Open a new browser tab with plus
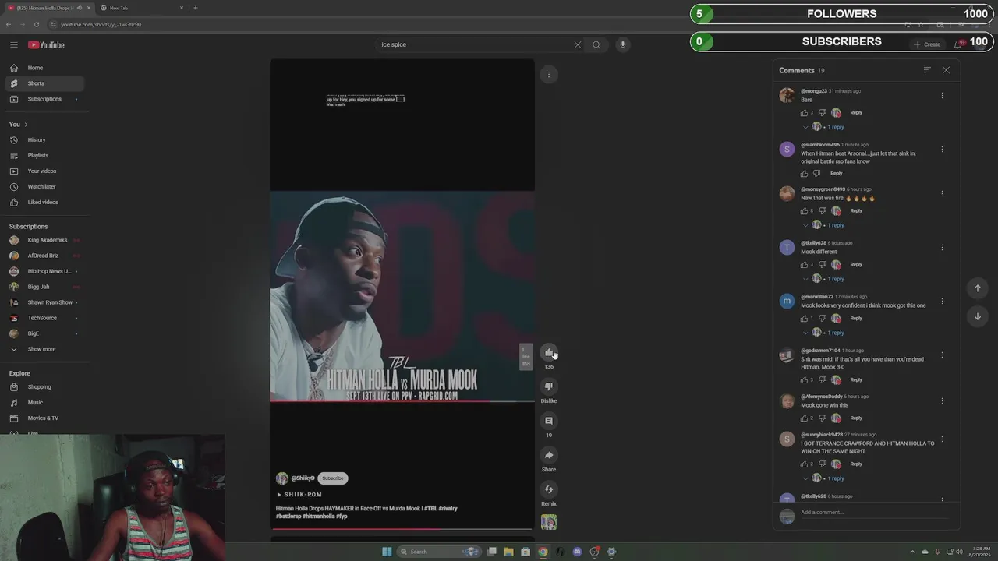Image resolution: width=998 pixels, height=561 pixels. pyautogui.click(x=195, y=8)
